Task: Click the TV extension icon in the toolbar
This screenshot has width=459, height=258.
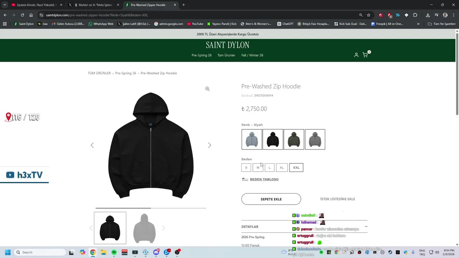Action: click(x=398, y=15)
